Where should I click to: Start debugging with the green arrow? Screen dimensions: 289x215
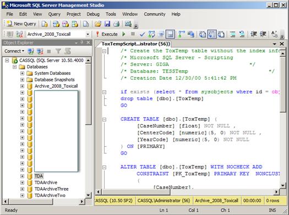coord(124,34)
